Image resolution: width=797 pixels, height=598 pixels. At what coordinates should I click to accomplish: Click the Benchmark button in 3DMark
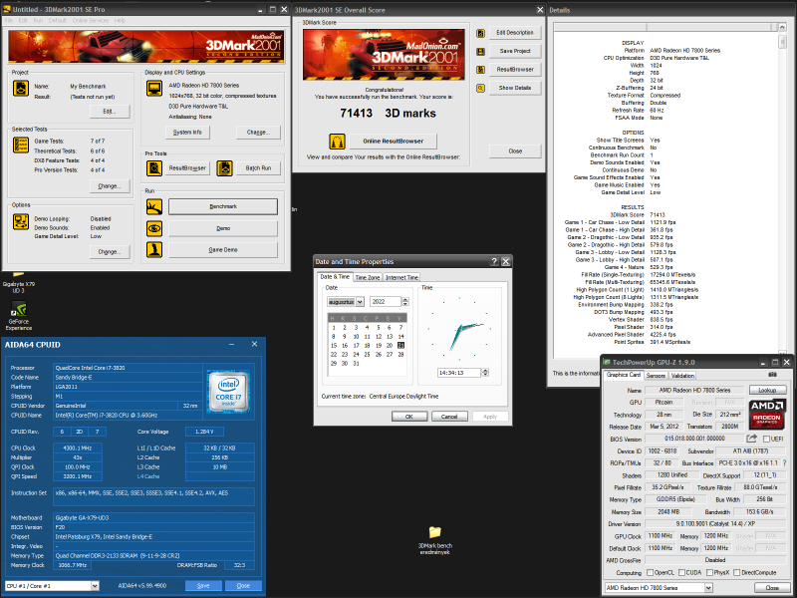point(223,206)
